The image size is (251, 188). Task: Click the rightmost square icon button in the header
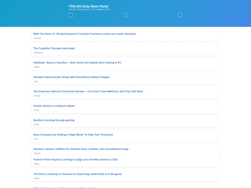pyautogui.click(x=180, y=15)
